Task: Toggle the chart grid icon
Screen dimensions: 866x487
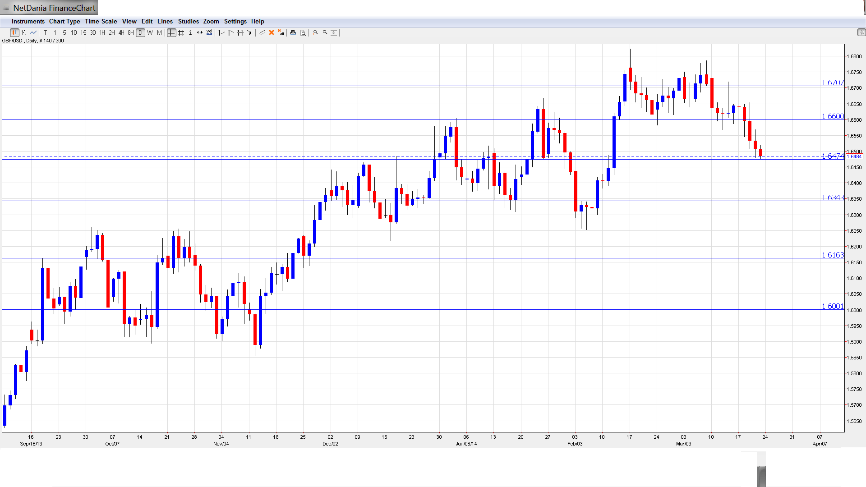Action: [x=181, y=32]
